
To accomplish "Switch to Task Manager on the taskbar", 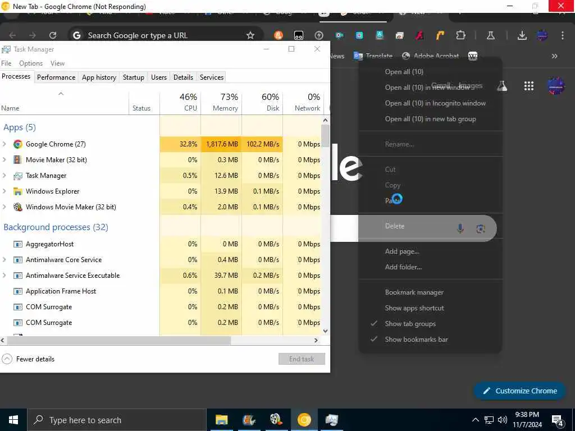I will [331, 420].
